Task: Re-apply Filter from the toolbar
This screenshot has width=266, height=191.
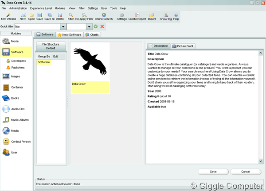Action: 84,17
